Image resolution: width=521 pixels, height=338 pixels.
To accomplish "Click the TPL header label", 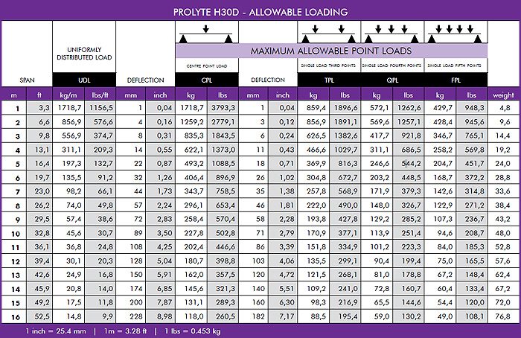I will [329, 80].
